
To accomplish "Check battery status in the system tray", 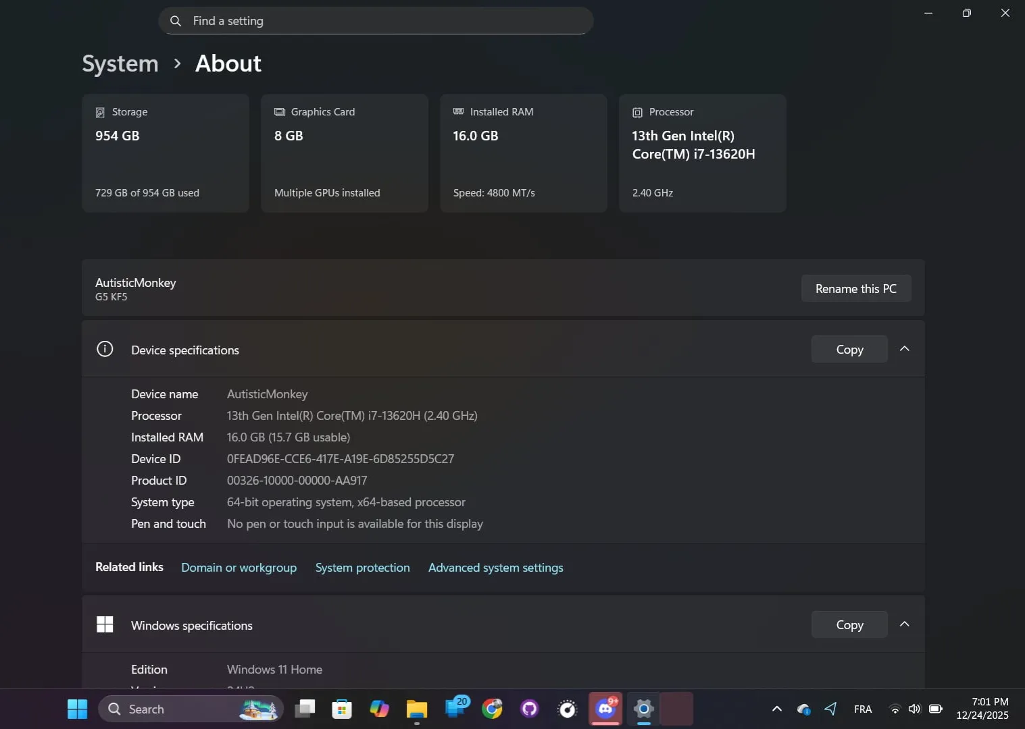I will (x=936, y=709).
